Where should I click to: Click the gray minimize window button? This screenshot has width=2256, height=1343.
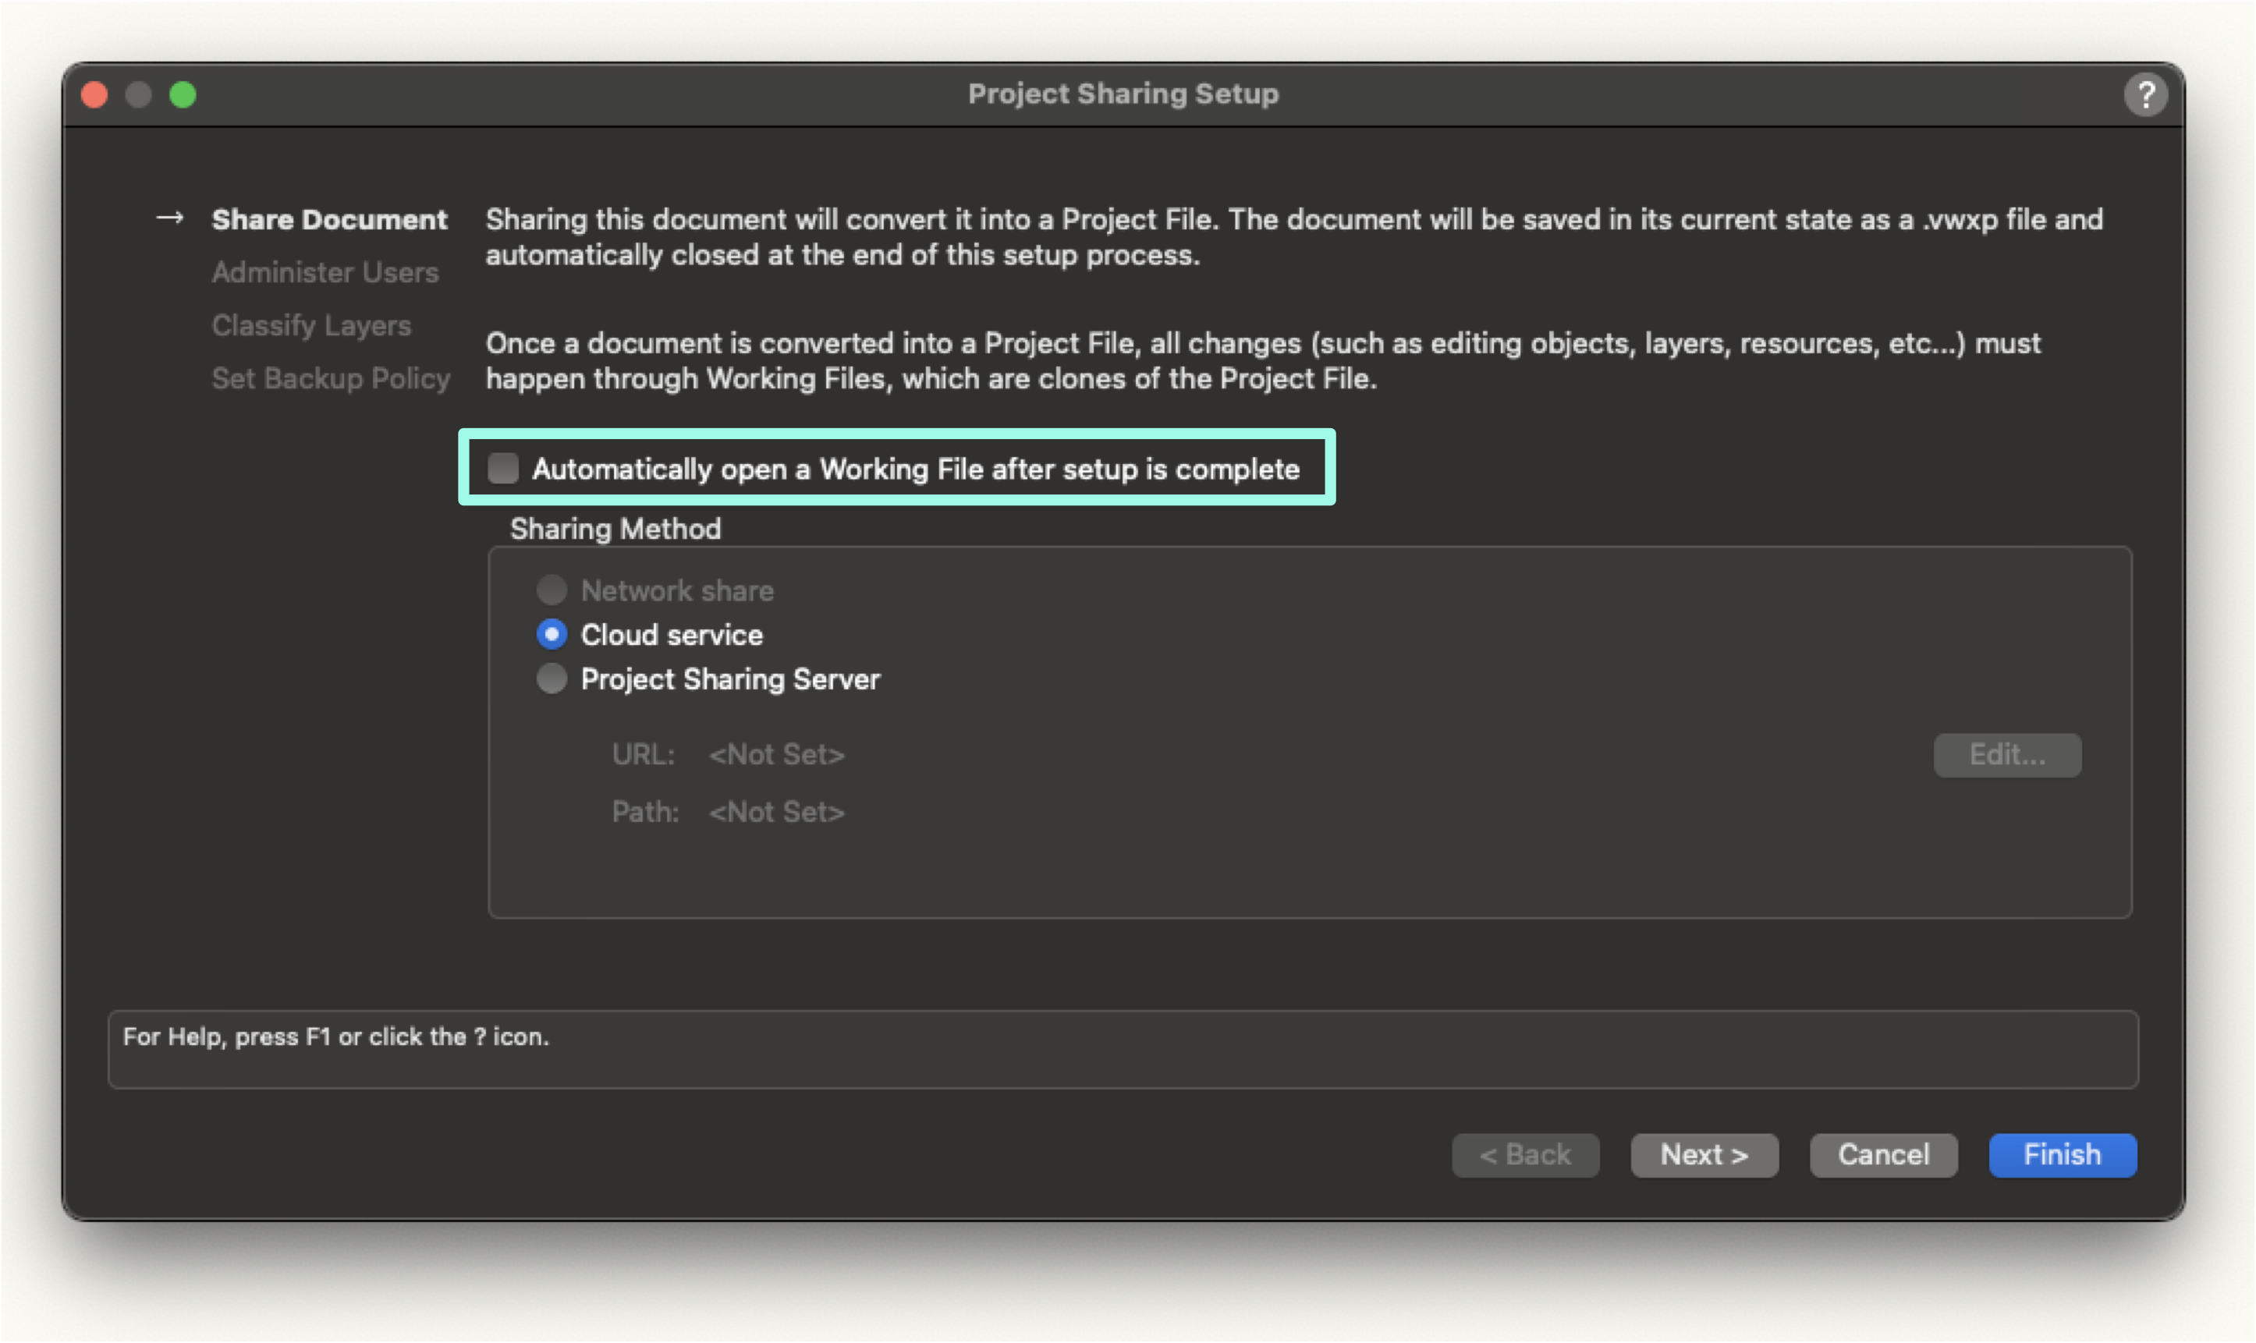[138, 94]
